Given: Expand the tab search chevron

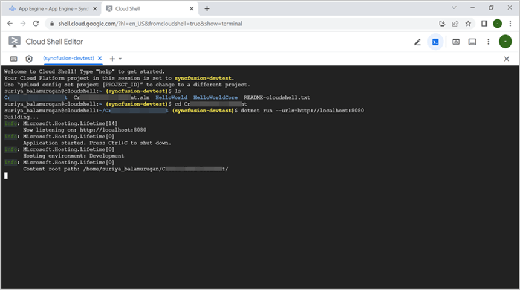Looking at the screenshot, I should coord(454,8).
